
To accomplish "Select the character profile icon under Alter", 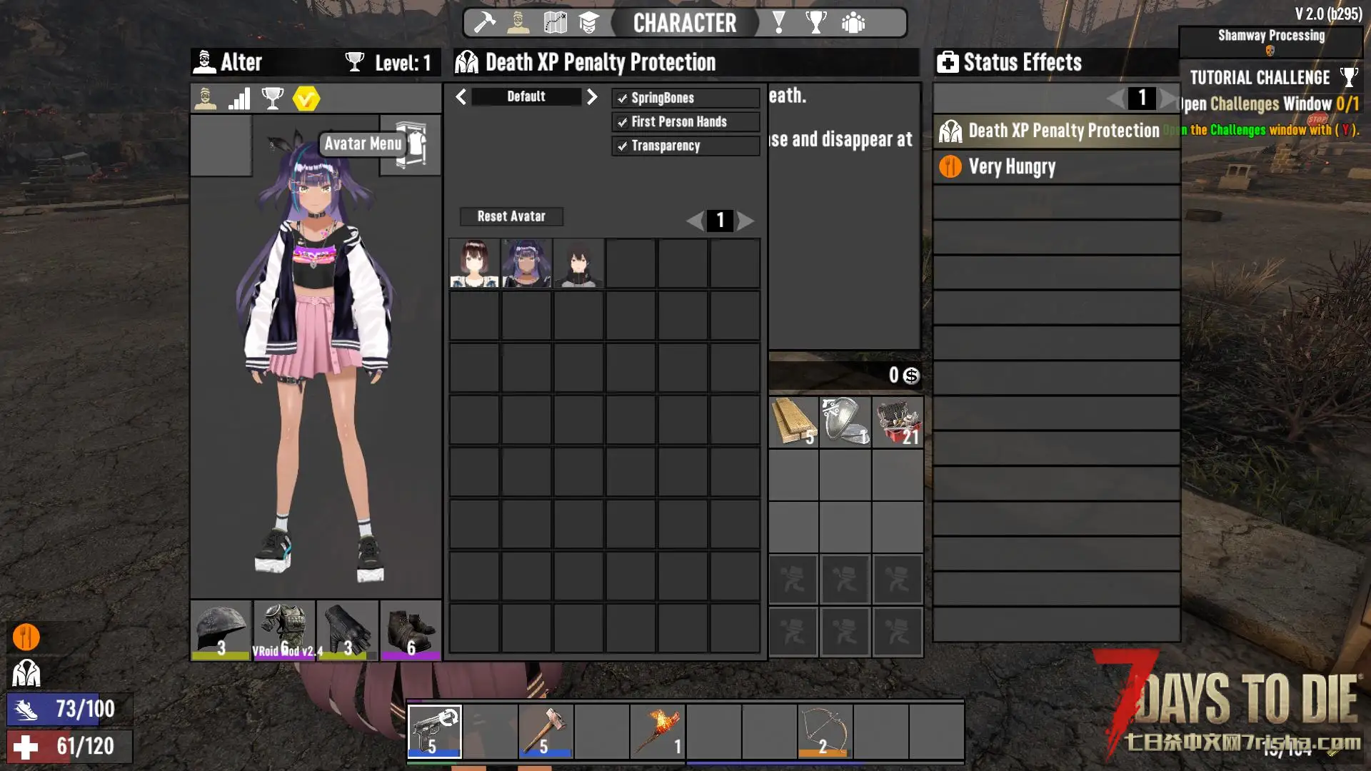I will (x=206, y=99).
